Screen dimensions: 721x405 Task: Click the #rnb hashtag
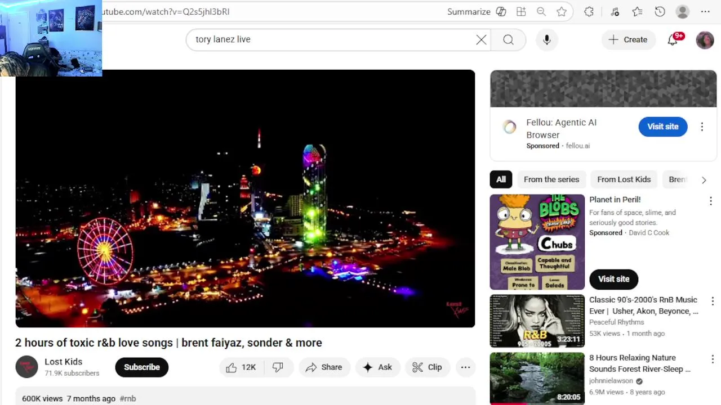128,398
